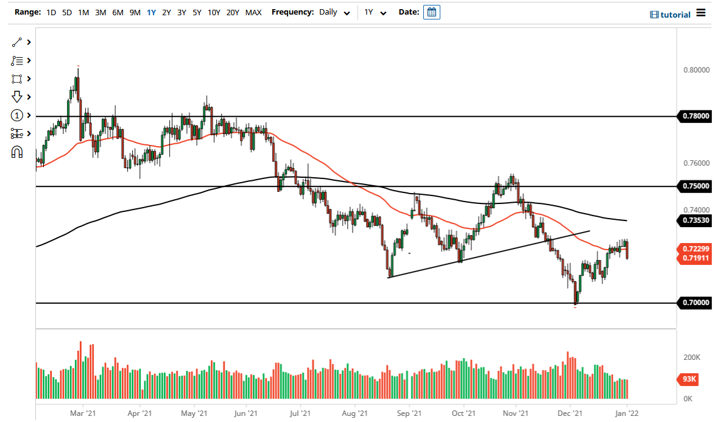Click the numbered circle annotation tool
The width and height of the screenshot is (715, 422).
point(16,115)
